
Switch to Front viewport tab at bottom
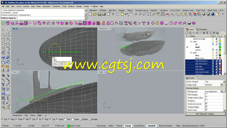point(32,115)
